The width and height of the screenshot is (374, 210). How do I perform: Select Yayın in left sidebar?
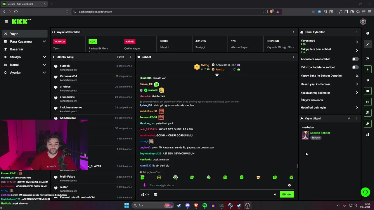coord(25,34)
